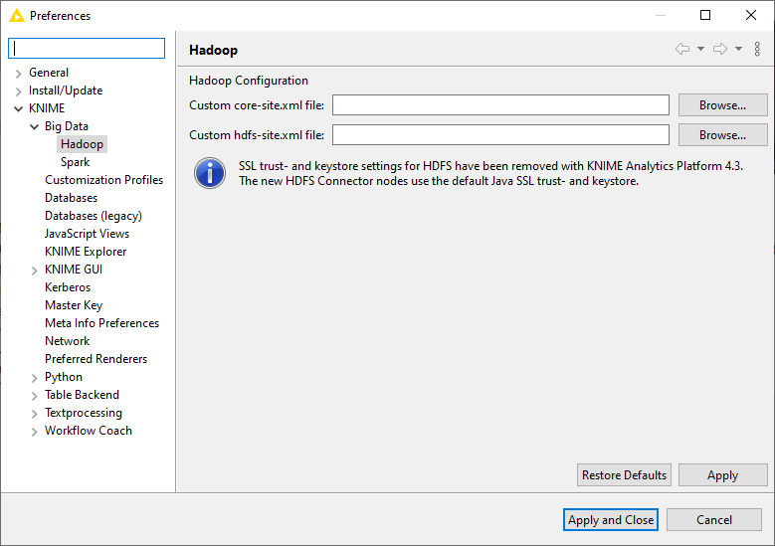Expand the Table Backend tree node
Viewport: 775px width, 546px height.
point(35,396)
